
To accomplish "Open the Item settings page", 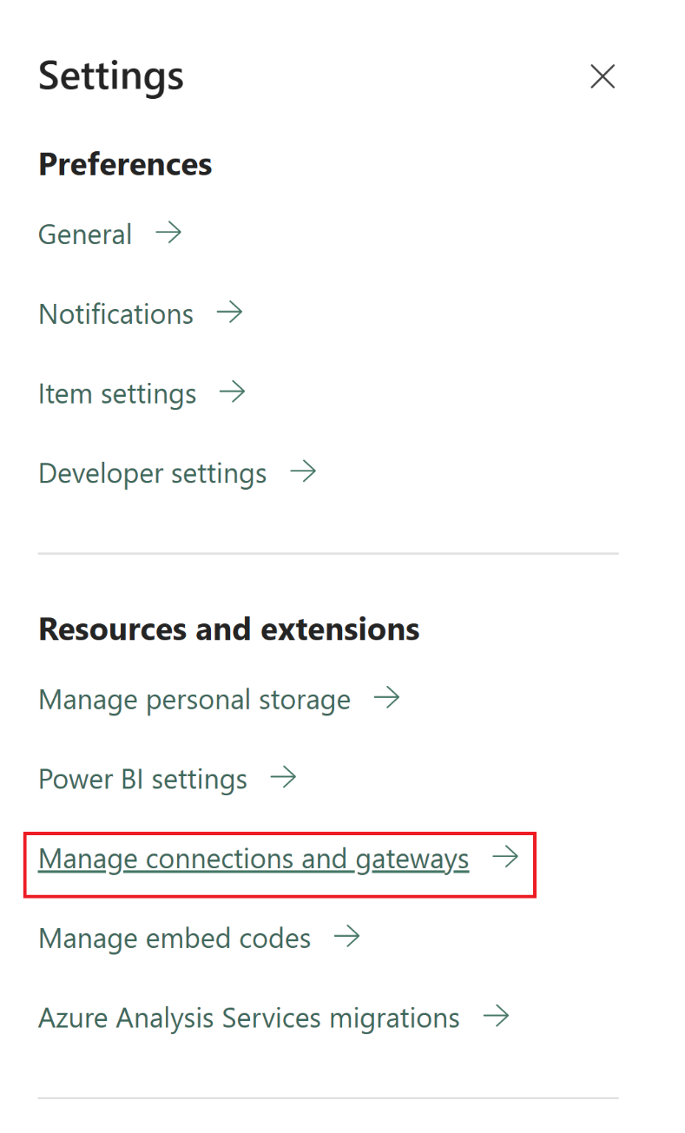I will pos(116,392).
